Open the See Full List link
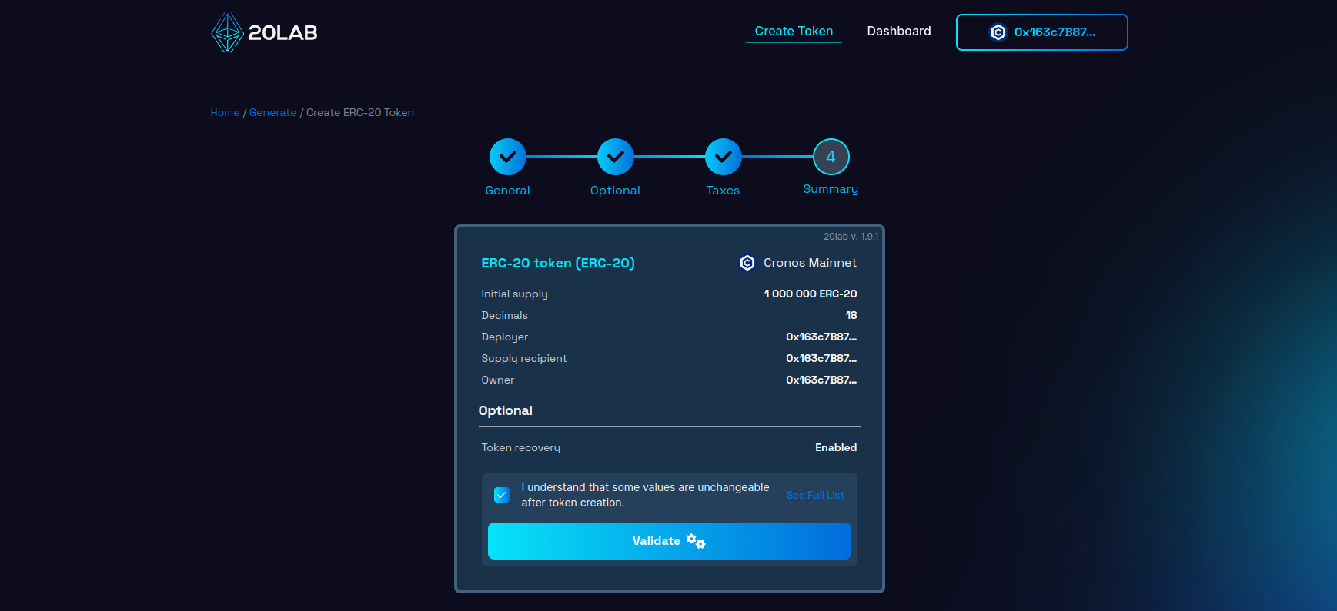 [x=815, y=496]
